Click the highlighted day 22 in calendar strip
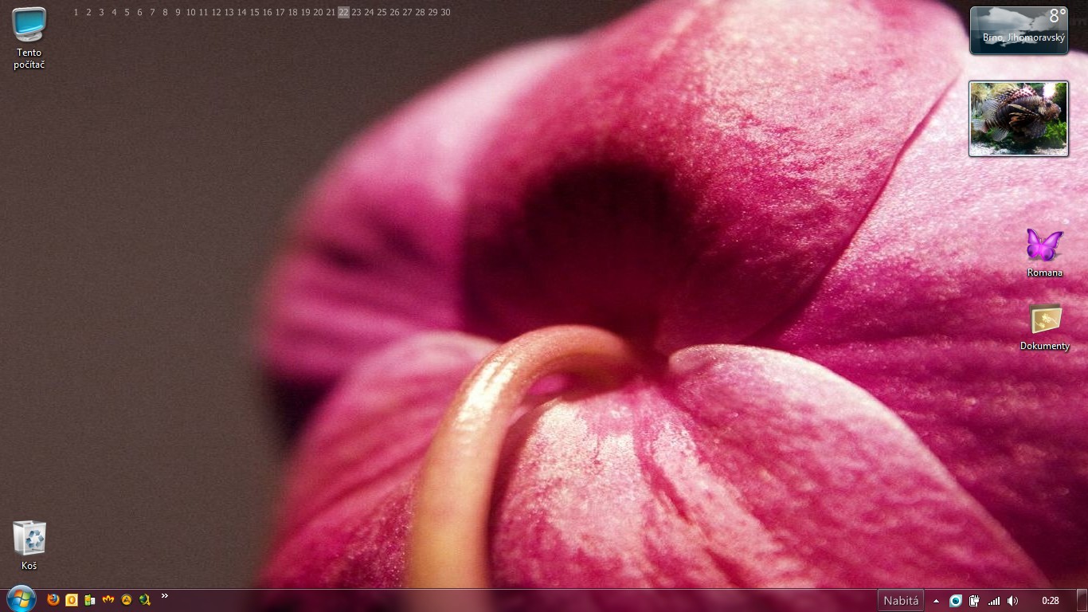 [343, 12]
